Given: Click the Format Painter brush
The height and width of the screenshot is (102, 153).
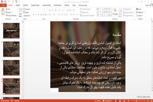Looking at the screenshot, I should (11, 16).
